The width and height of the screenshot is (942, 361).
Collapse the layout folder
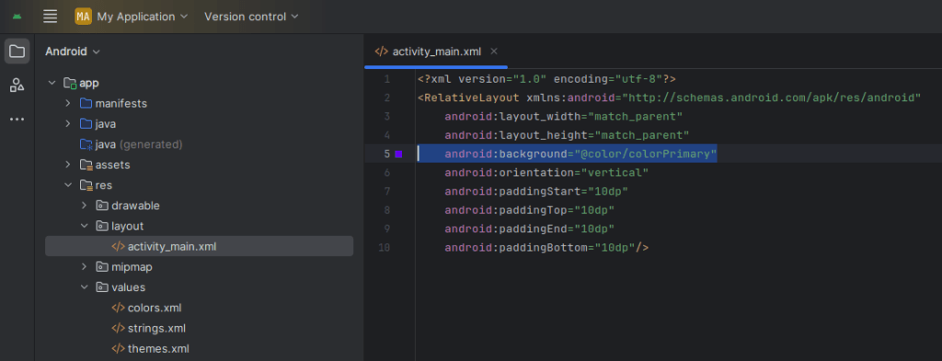(84, 226)
